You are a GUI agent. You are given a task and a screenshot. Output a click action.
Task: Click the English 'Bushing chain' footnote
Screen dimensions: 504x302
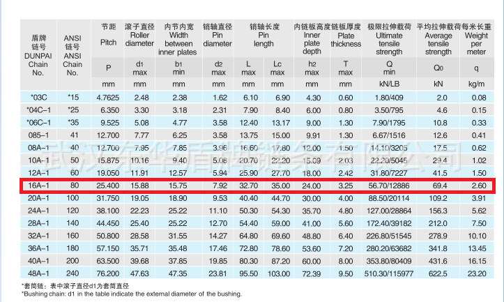click(x=132, y=294)
